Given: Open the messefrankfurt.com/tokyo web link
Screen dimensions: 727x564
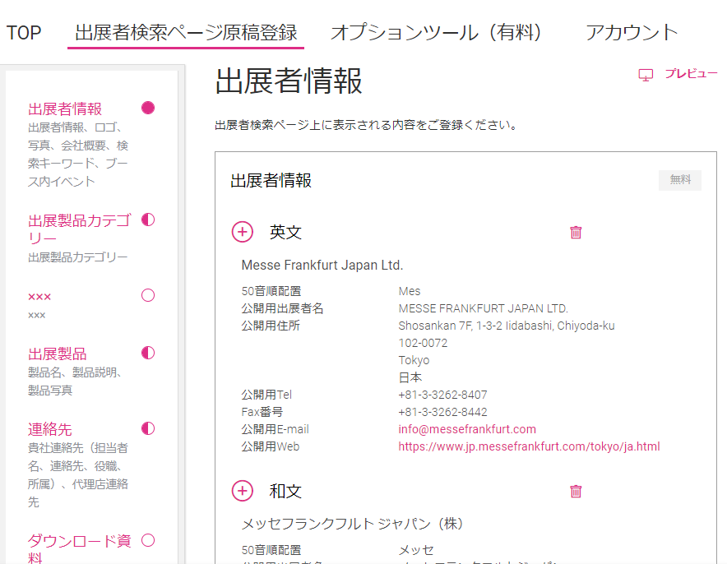Looking at the screenshot, I should click(529, 446).
